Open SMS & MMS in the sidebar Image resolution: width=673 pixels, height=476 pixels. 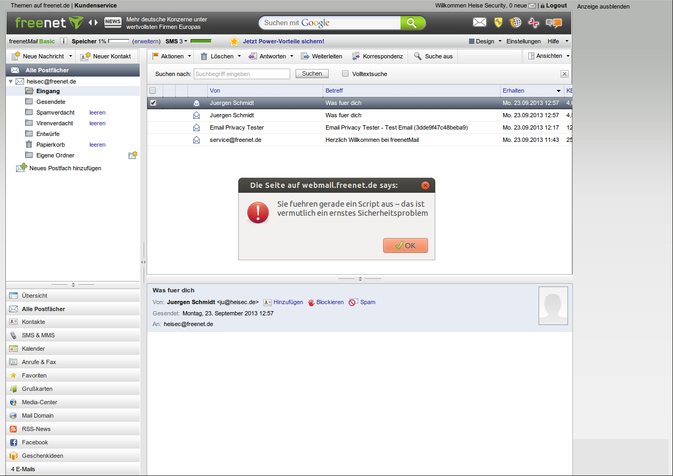pos(73,335)
